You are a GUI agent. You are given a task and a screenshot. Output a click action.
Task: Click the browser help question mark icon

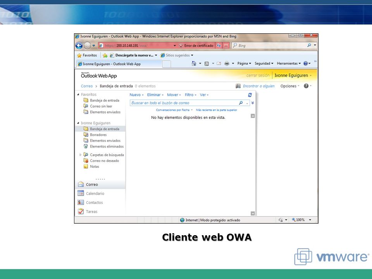306,63
